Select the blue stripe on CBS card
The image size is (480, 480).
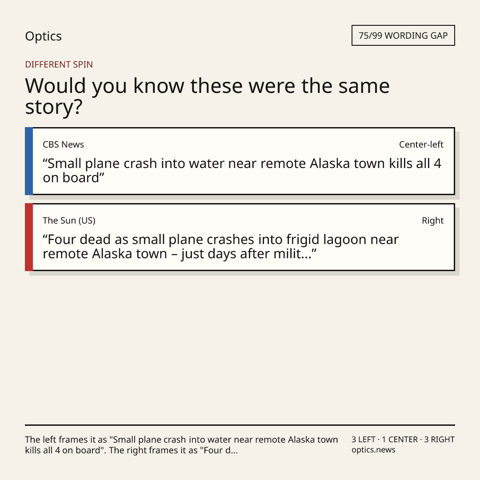pos(29,161)
